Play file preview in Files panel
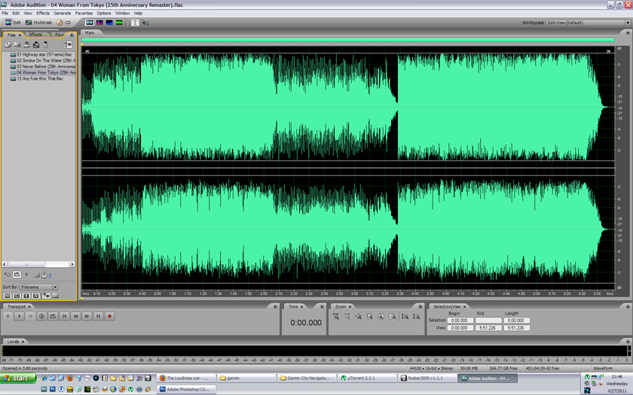The width and height of the screenshot is (633, 395). [26, 275]
